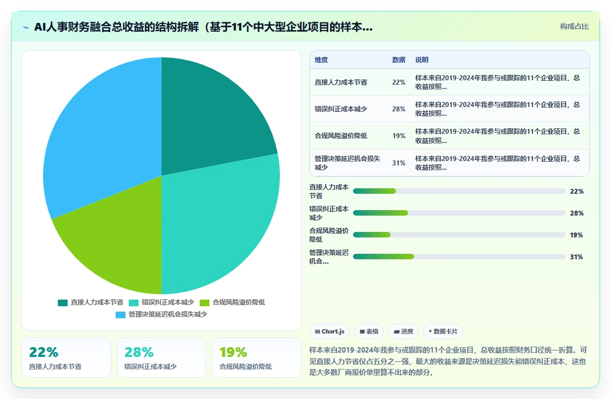This screenshot has width=611, height=399.
Task: Click the 合规风险溢价降低 progress bar
Action: 459,235
